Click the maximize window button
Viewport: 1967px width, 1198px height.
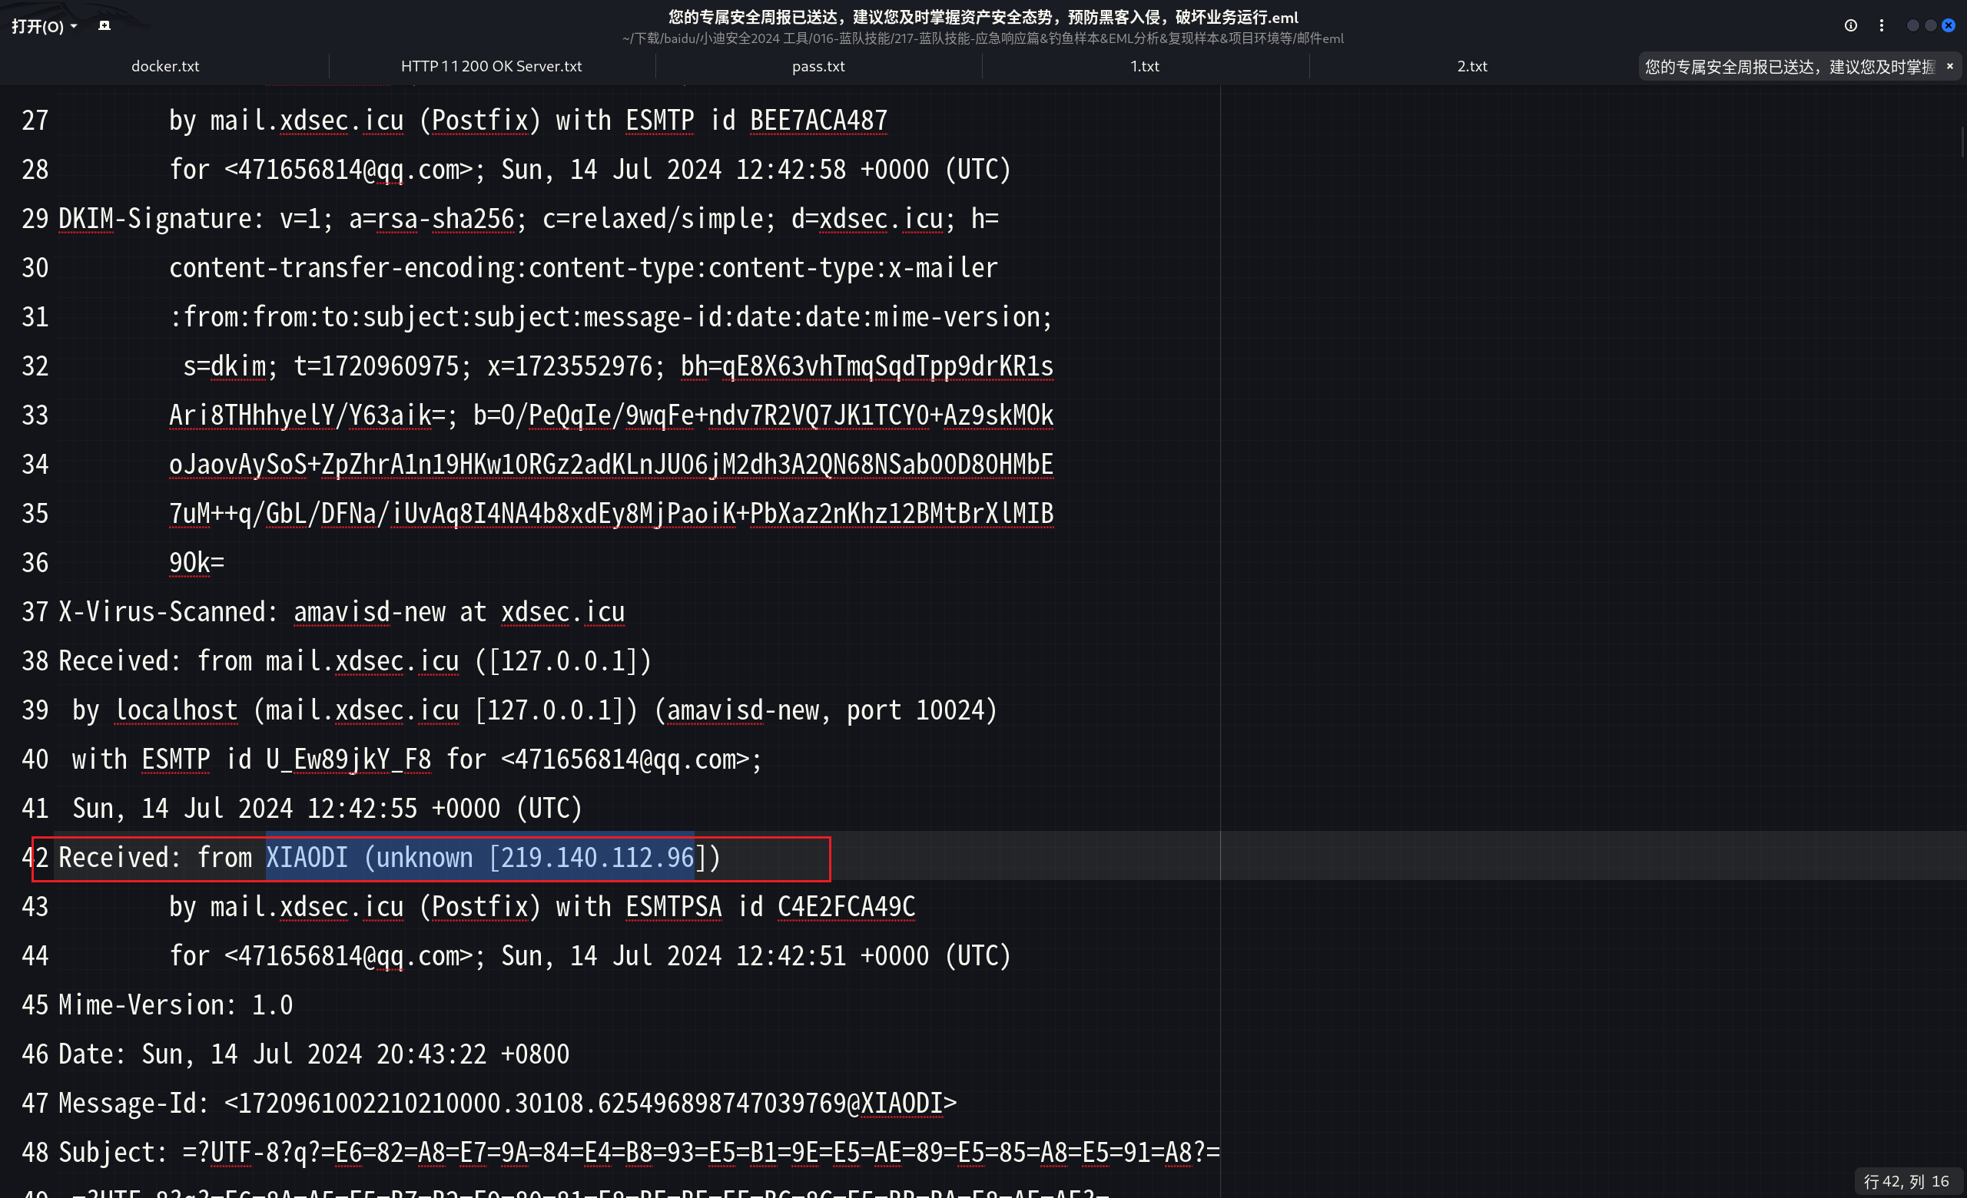tap(1930, 25)
